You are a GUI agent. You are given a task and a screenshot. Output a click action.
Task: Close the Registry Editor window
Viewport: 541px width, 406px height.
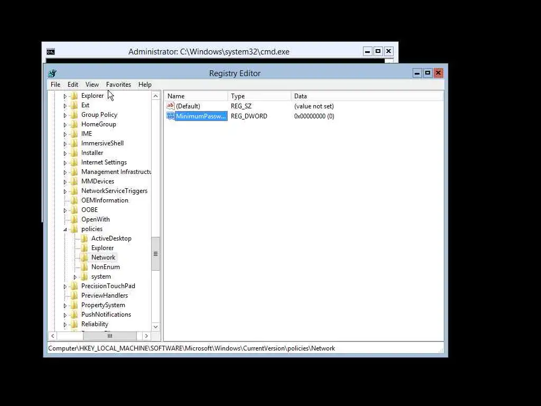point(438,73)
